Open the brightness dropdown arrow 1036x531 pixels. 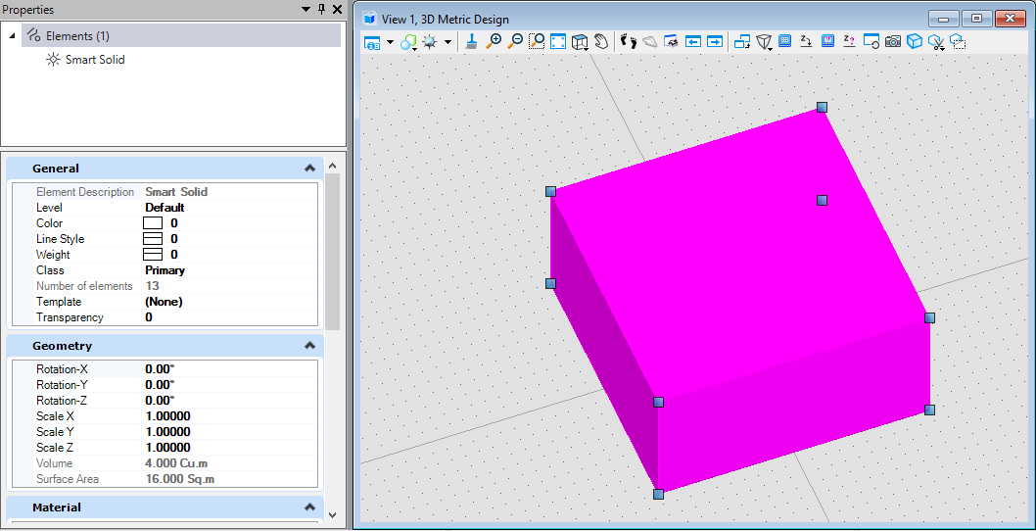447,42
